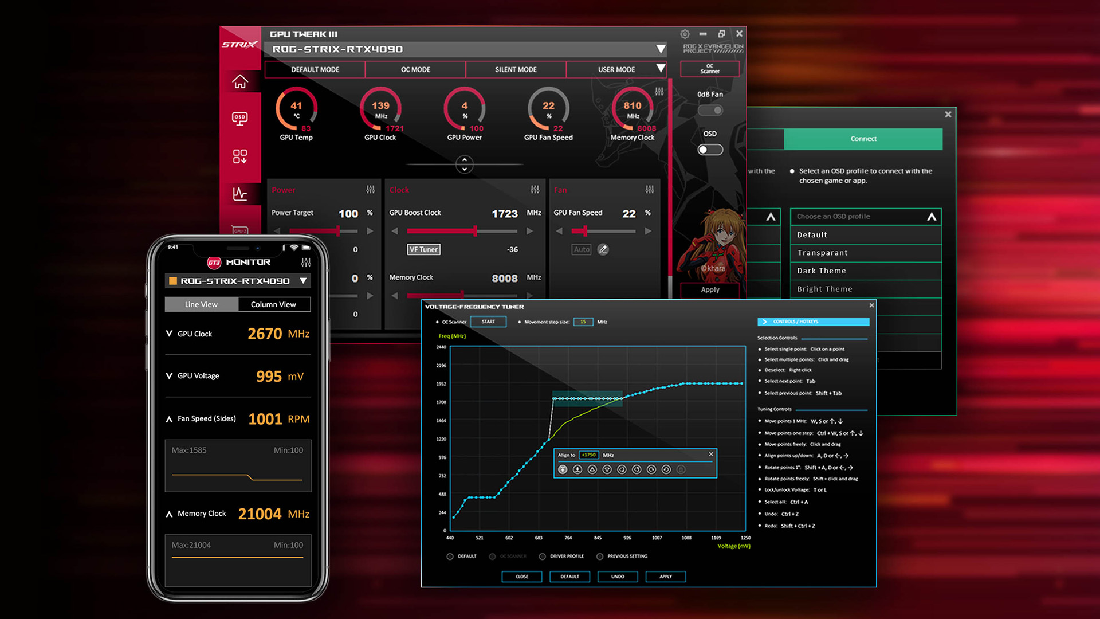Open gauge settings sliders icon near Memory Clock
This screenshot has height=619, width=1100.
click(x=659, y=92)
